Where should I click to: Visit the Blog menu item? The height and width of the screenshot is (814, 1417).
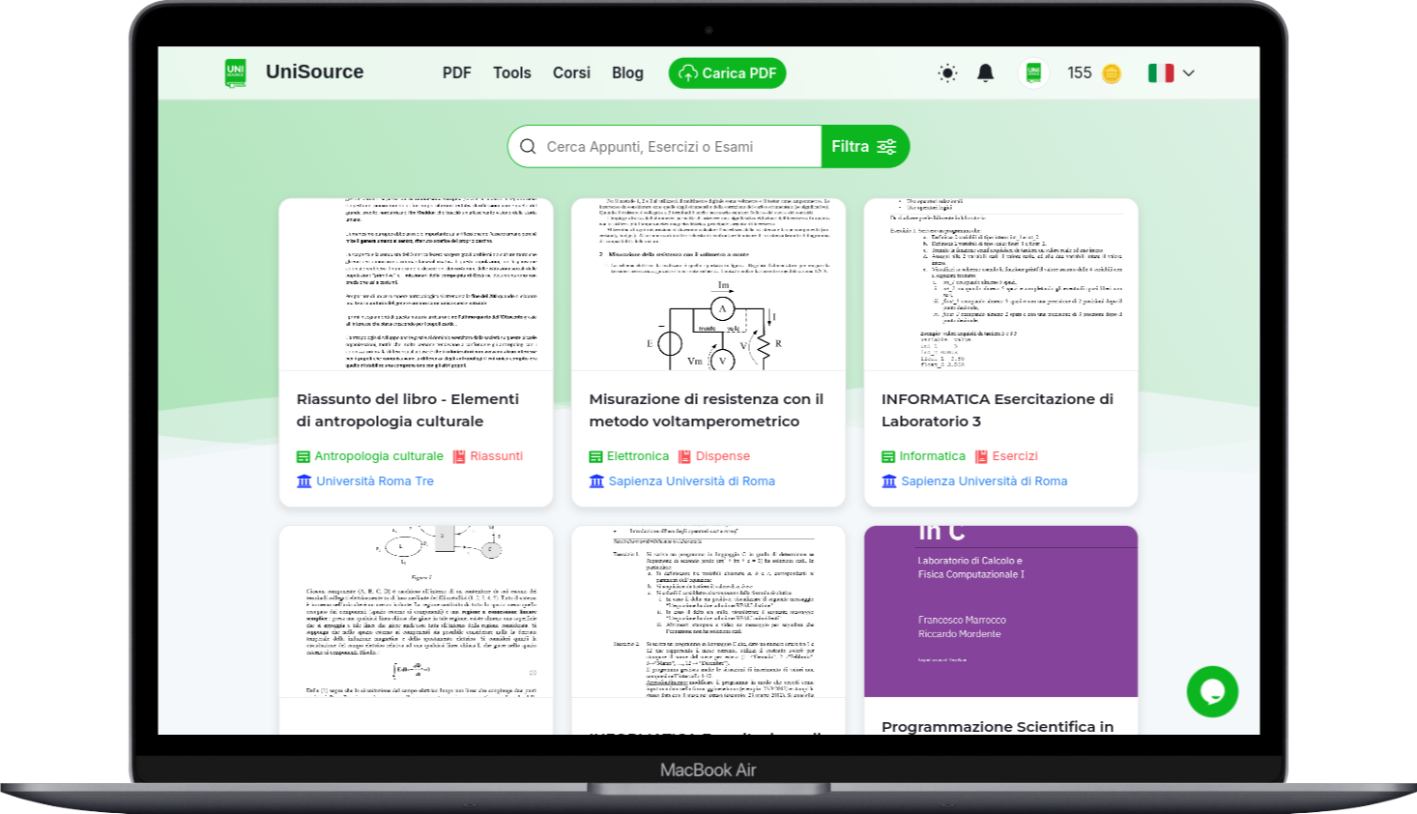click(627, 73)
